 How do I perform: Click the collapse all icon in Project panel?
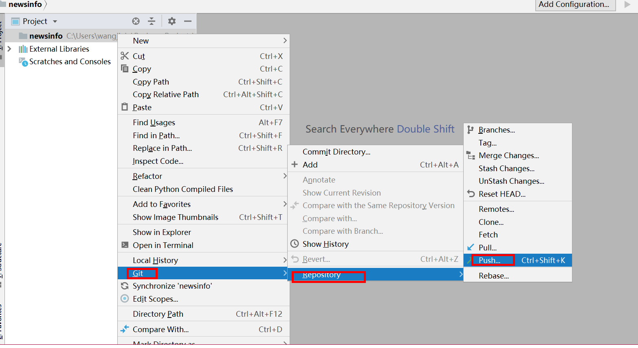152,21
